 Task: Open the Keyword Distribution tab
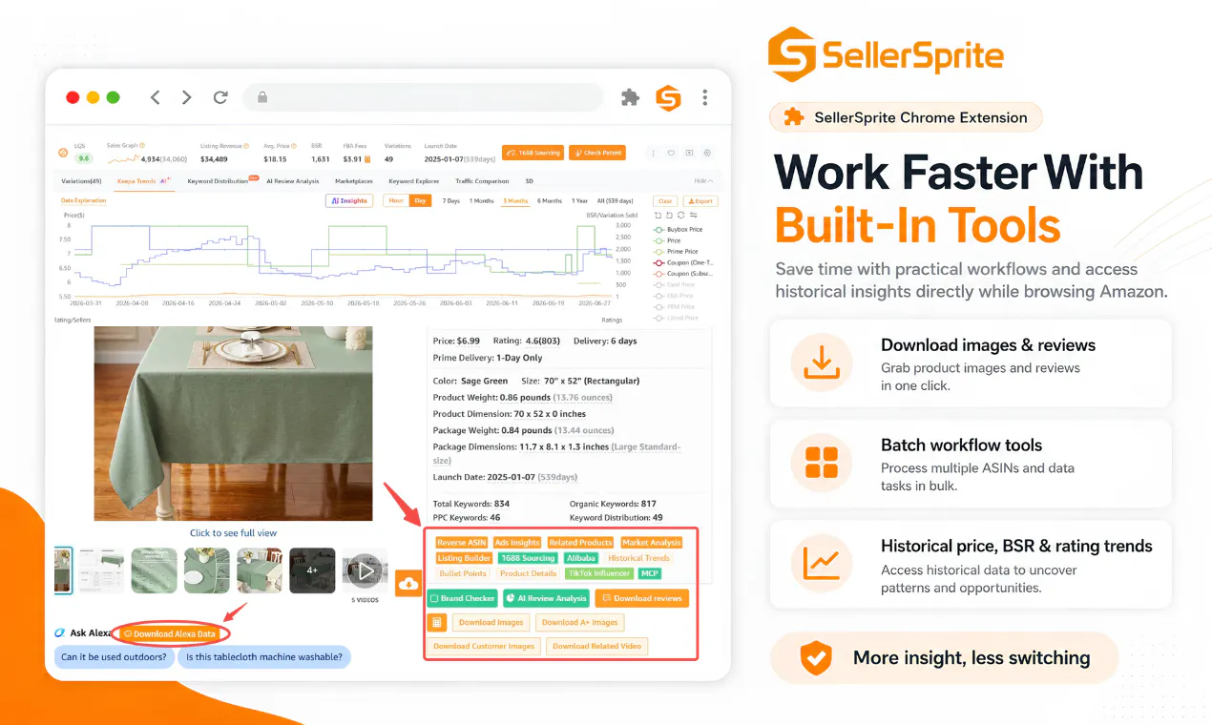pyautogui.click(x=218, y=181)
